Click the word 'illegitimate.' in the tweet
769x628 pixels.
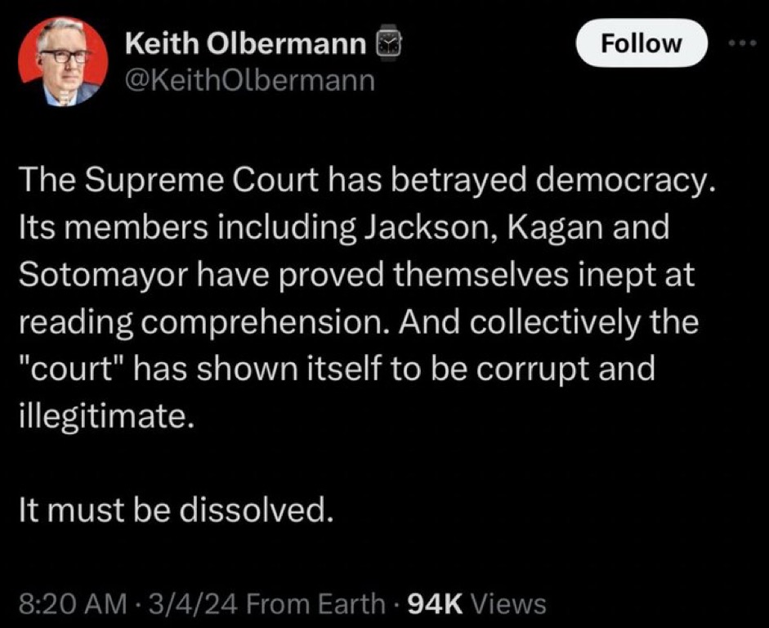[104, 416]
